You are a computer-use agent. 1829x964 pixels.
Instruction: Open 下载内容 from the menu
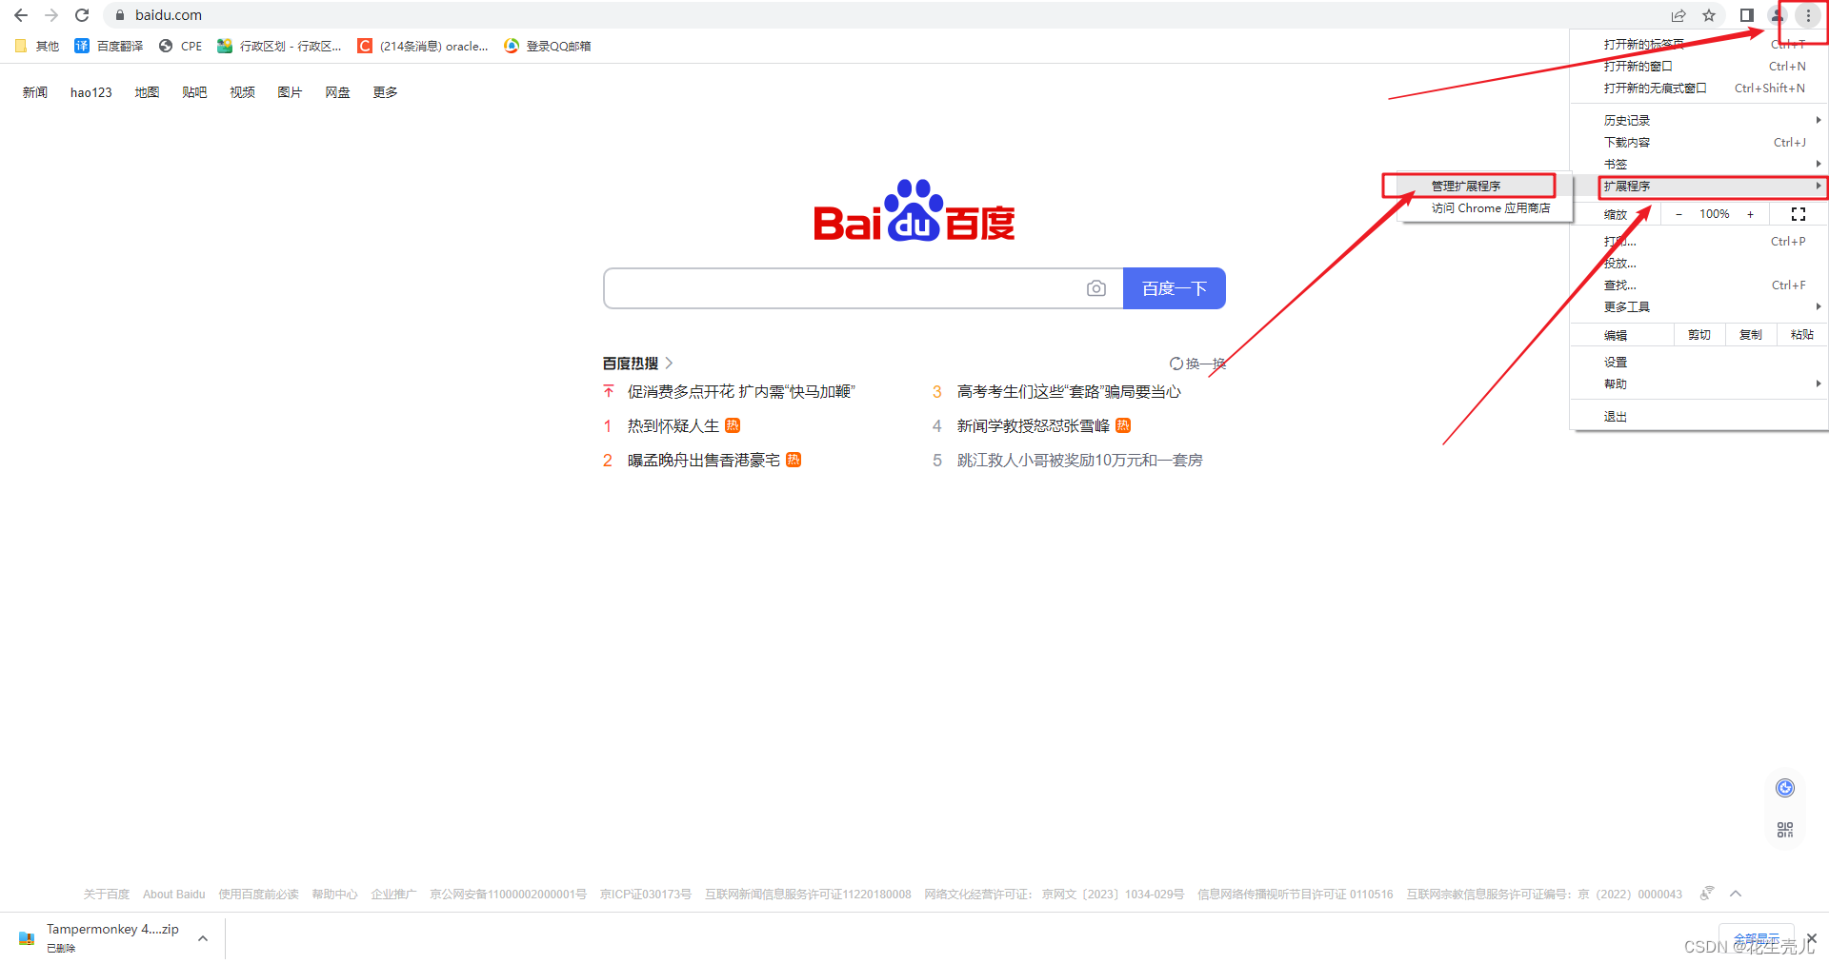click(1698, 142)
